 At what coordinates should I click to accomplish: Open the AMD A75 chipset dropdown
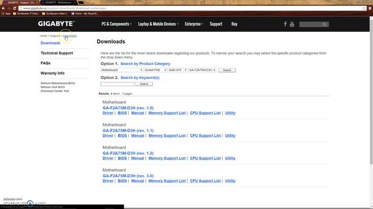point(177,70)
